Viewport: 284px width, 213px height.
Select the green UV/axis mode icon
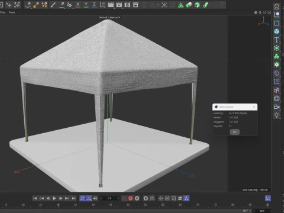click(x=205, y=5)
